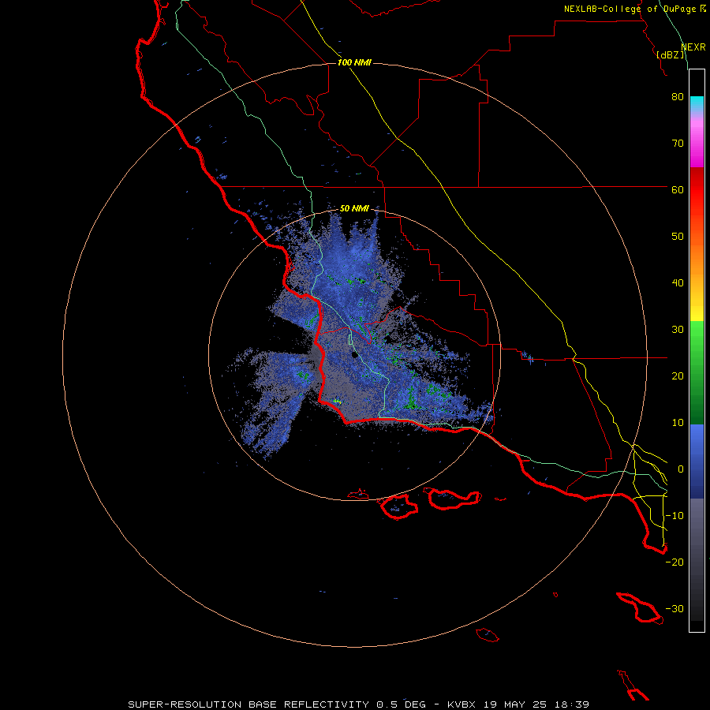This screenshot has width=710, height=710.
Task: Click the 50 dBZ value on color scale
Action: [678, 237]
